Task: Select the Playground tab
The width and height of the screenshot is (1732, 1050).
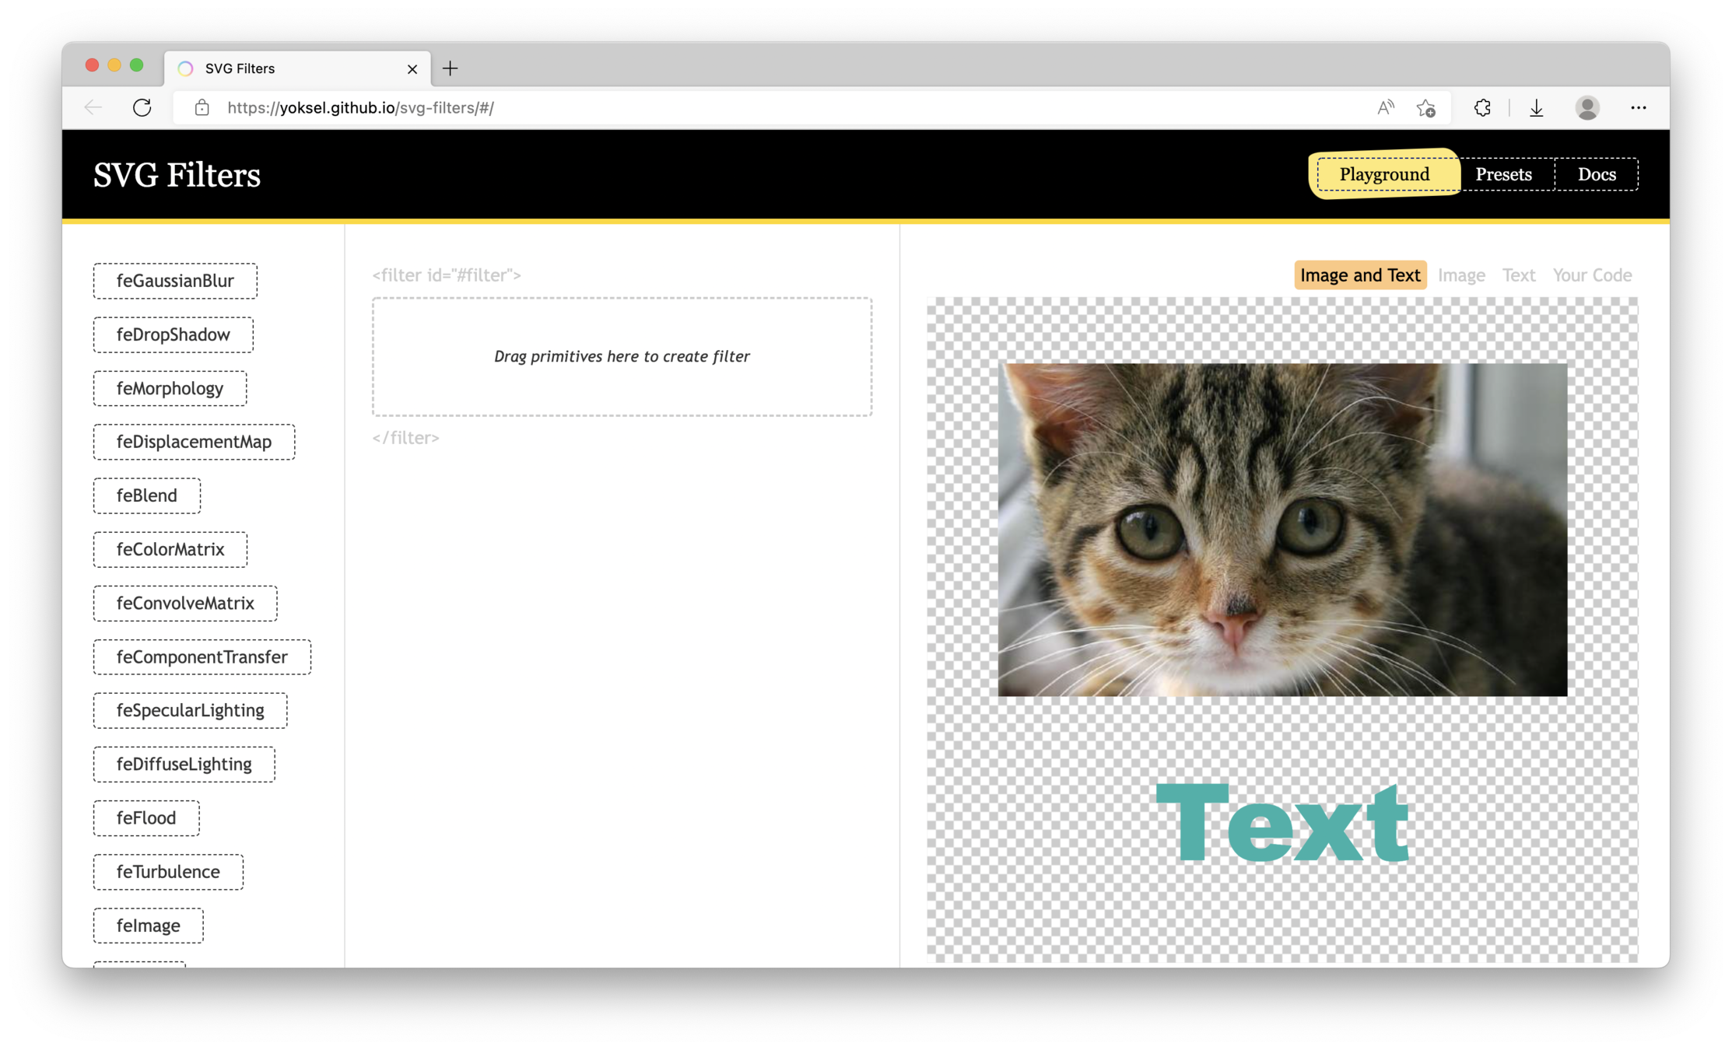Action: pos(1384,174)
